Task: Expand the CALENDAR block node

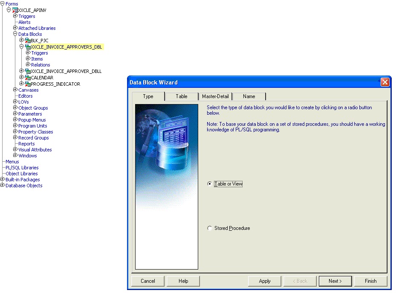Action: [22, 77]
